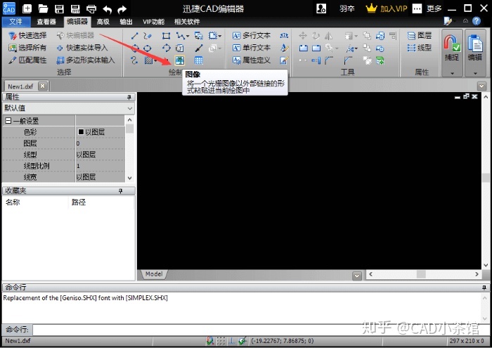
Task: Click Polygon Entity Input (多边形实体输入)
Action: 86,60
